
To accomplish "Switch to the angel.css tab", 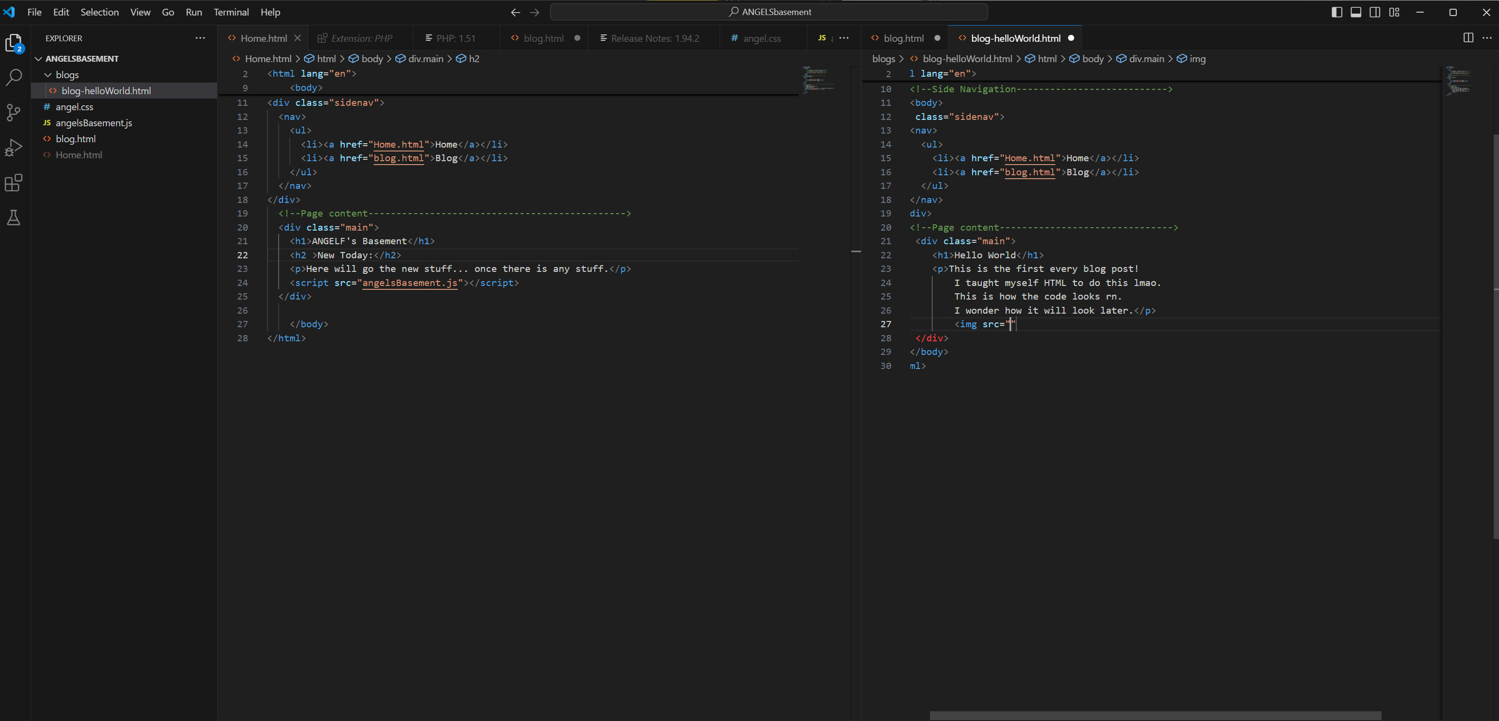I will pos(762,38).
